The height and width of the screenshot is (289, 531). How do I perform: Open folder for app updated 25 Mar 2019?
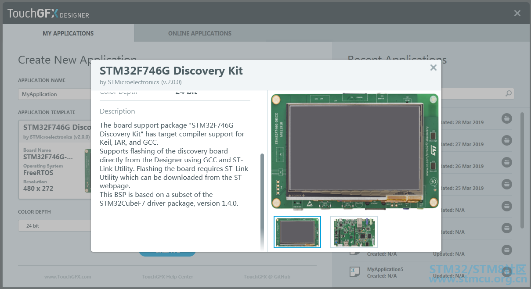[x=507, y=184]
